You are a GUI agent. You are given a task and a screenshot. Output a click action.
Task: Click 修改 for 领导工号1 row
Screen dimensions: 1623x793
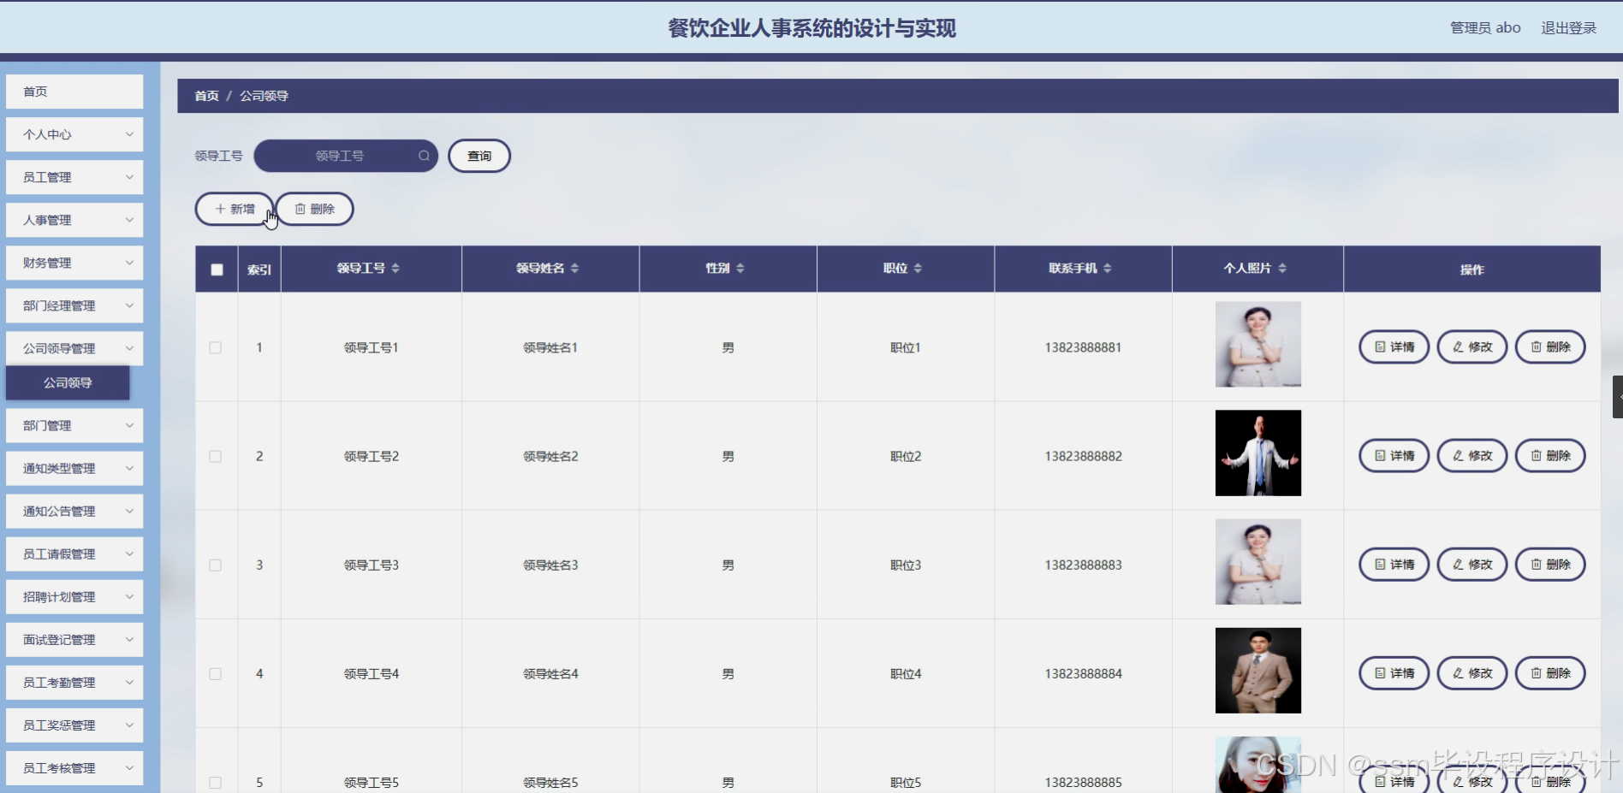click(1472, 347)
